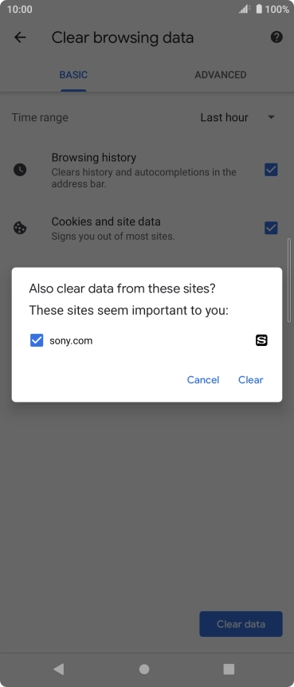Screen dimensions: 294x687
Task: Choose Cancel in the dialog
Action: pos(203,380)
